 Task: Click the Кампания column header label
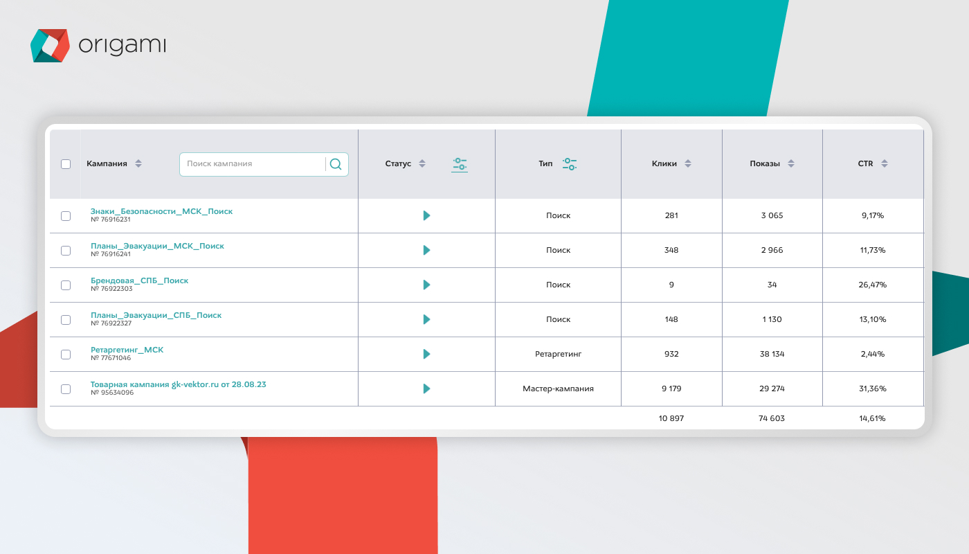(107, 164)
